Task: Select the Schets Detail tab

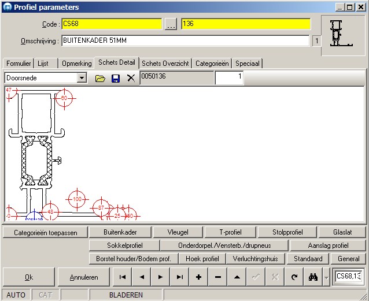Action: (x=117, y=62)
